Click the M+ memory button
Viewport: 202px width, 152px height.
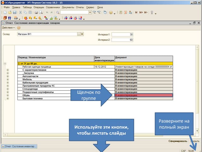pyautogui.click(x=141, y=12)
